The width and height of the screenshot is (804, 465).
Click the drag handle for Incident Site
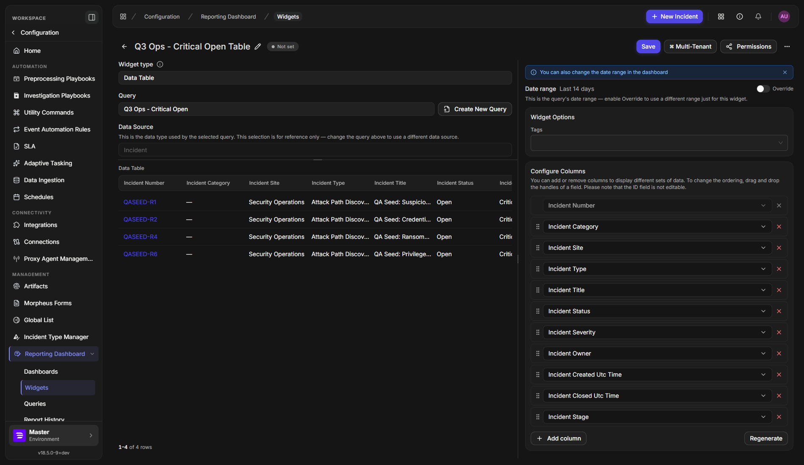coord(538,248)
